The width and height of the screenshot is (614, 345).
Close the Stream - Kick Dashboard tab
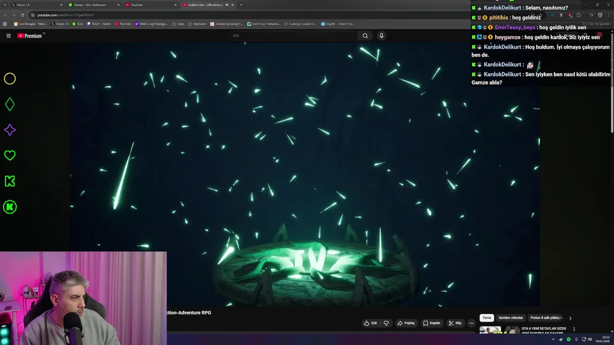pos(118,5)
